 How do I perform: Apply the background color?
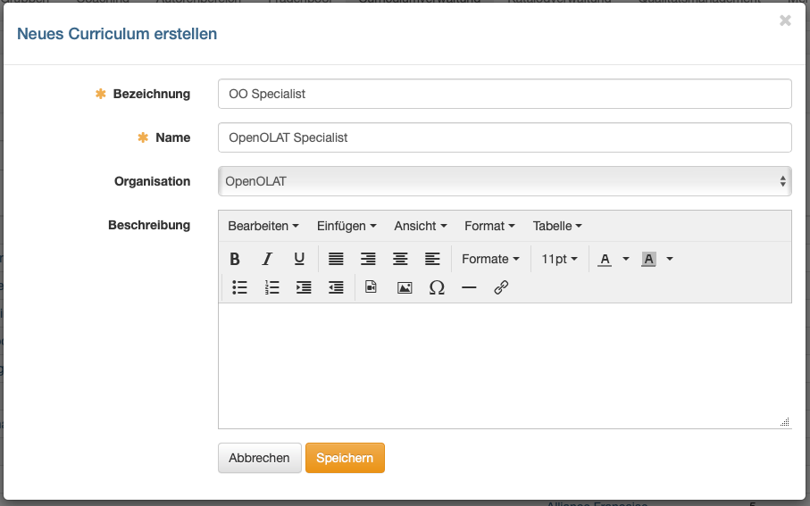click(649, 259)
